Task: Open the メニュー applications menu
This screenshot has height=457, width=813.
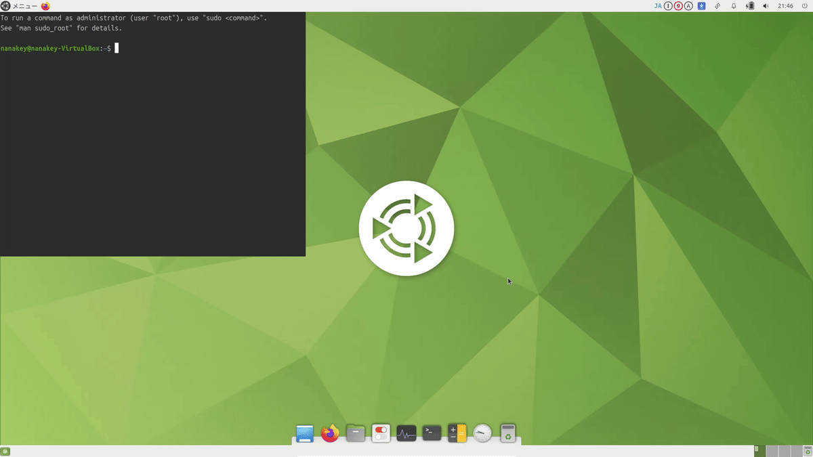Action: pos(20,6)
